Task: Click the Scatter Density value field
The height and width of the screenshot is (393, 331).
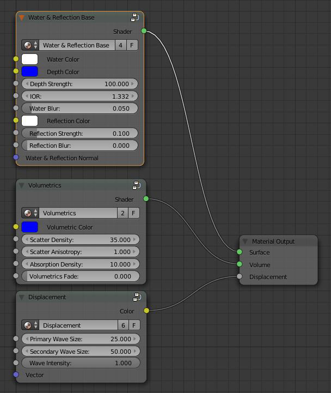Action: [81, 240]
